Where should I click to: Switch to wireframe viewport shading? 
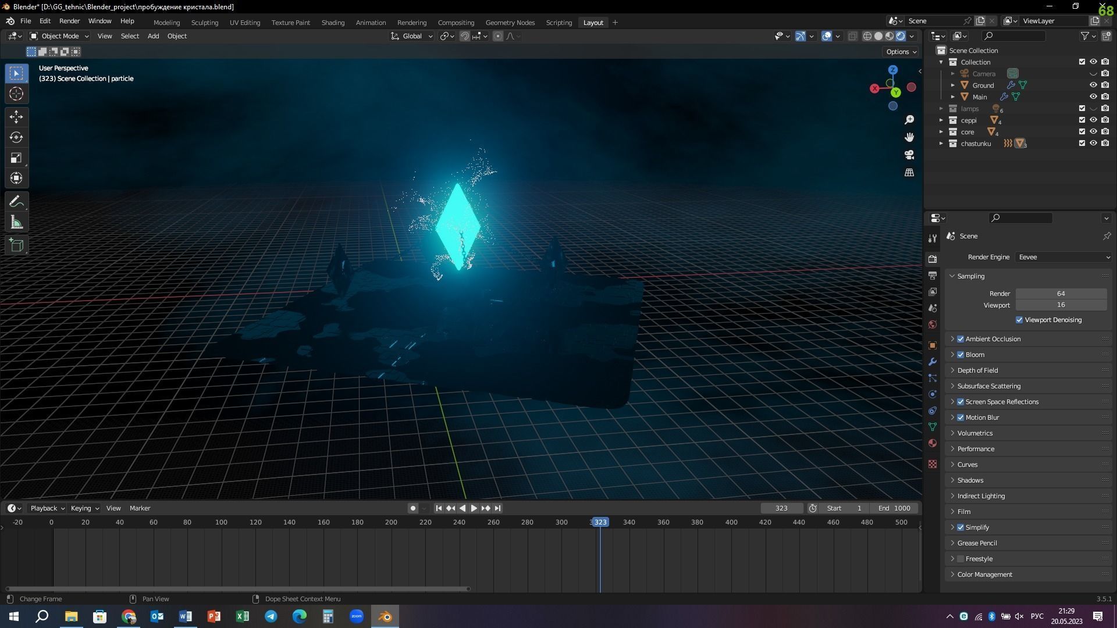[867, 36]
